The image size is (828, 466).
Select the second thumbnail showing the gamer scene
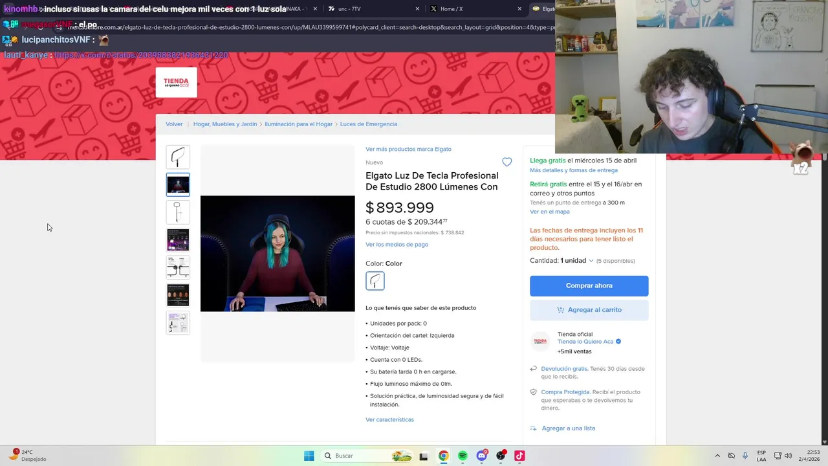tap(178, 184)
